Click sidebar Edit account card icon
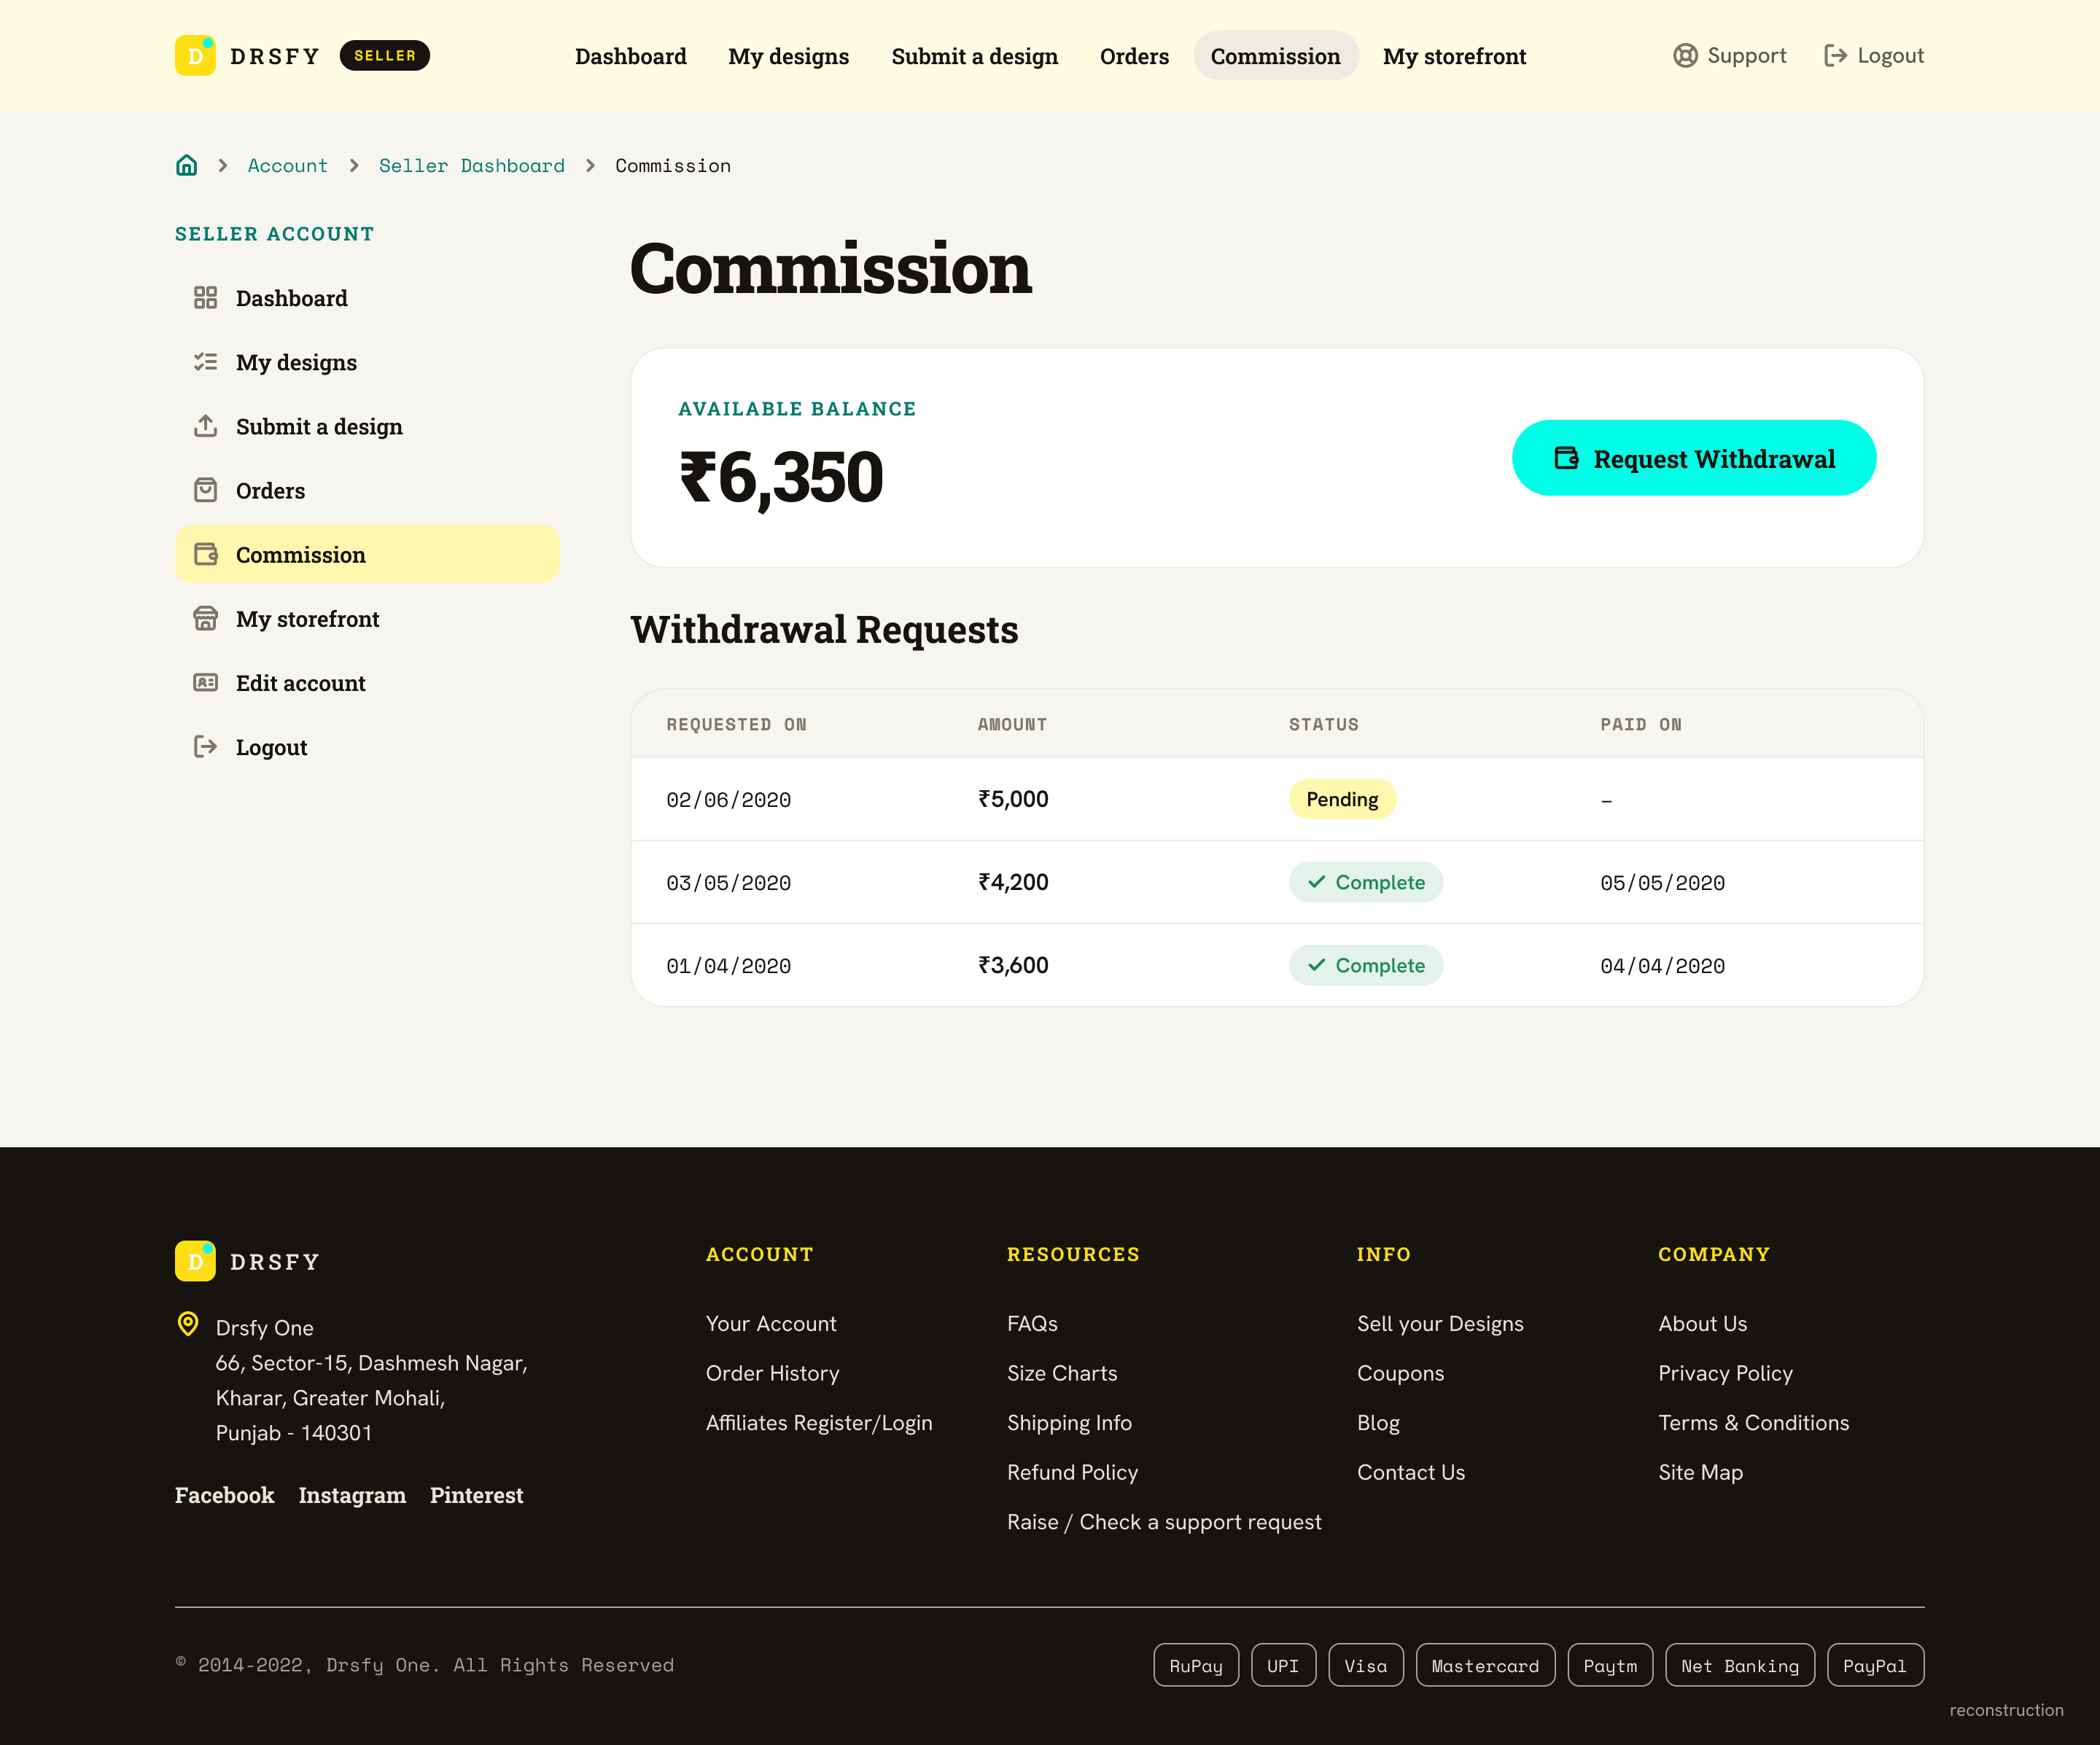Viewport: 2100px width, 1745px height. [x=205, y=682]
